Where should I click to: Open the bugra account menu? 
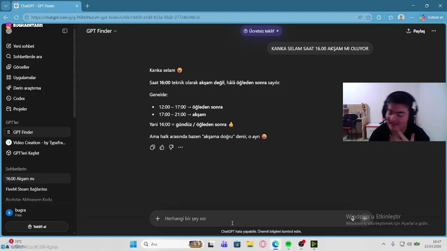click(37, 212)
